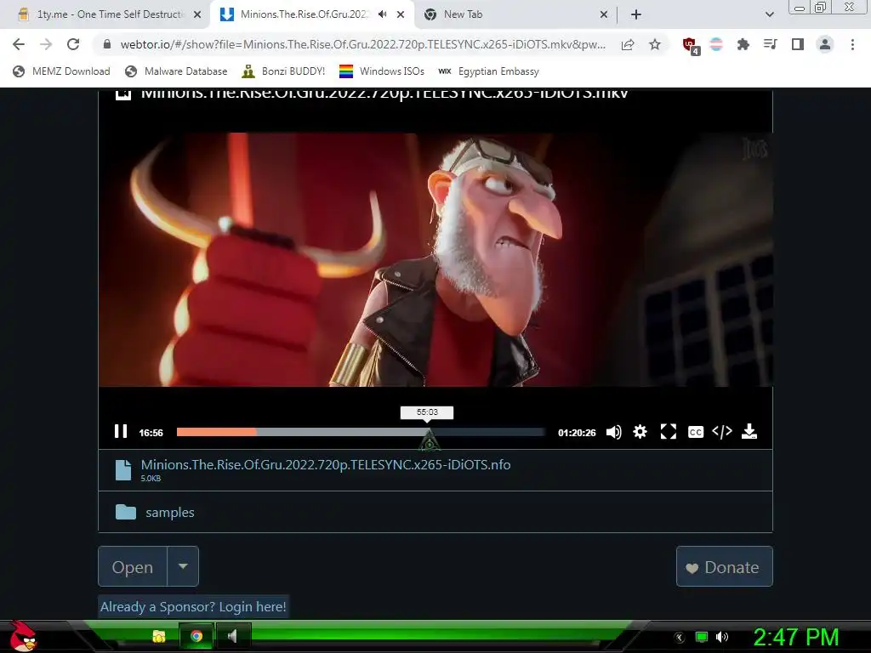This screenshot has width=871, height=653.
Task: Click the samples folder icon
Action: pyautogui.click(x=126, y=512)
